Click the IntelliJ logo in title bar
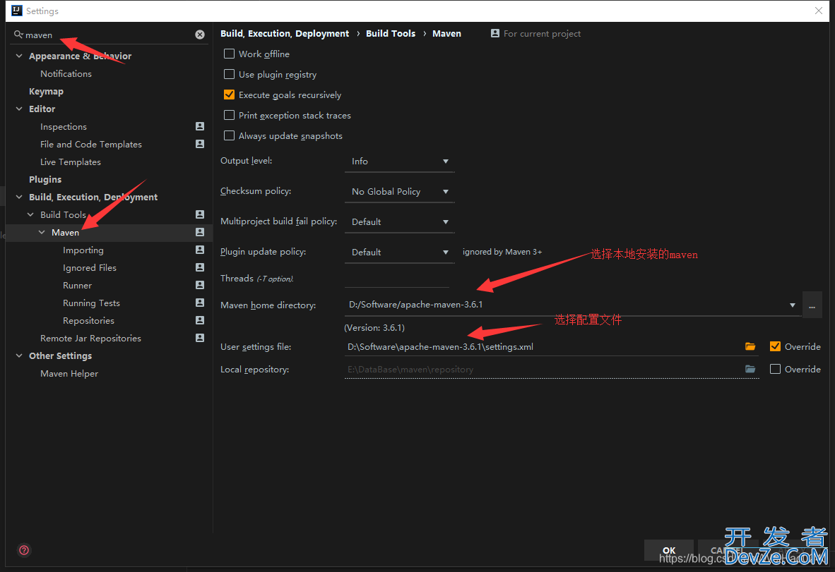This screenshot has width=835, height=572. click(x=16, y=11)
